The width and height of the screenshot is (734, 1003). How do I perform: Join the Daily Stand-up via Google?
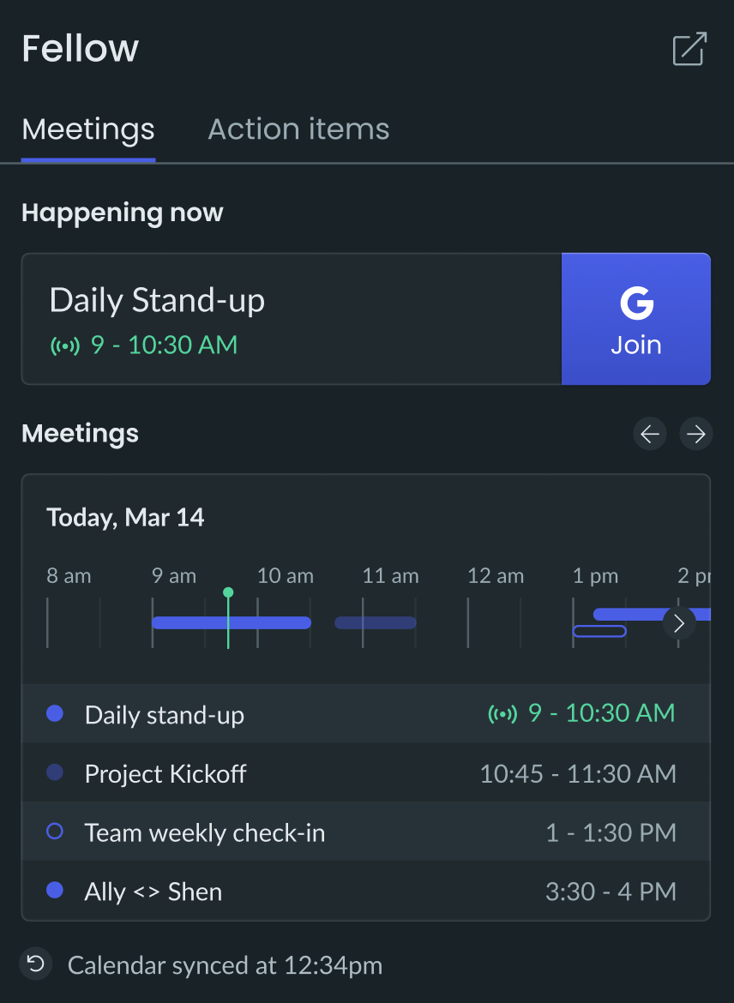[x=636, y=319]
